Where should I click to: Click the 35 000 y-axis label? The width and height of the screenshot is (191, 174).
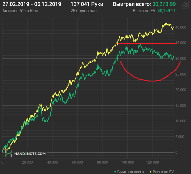pyautogui.click(x=181, y=43)
